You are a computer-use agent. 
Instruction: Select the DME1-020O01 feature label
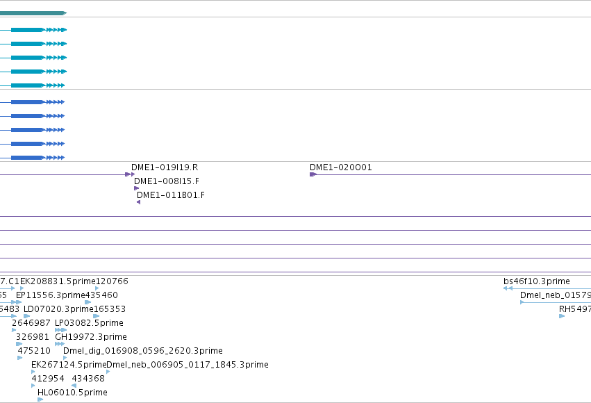pyautogui.click(x=341, y=167)
